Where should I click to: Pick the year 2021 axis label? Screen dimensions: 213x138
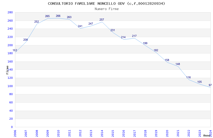[178, 133]
